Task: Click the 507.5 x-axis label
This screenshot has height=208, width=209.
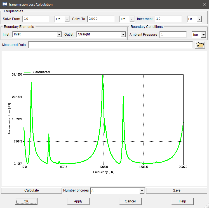Action: point(64,167)
